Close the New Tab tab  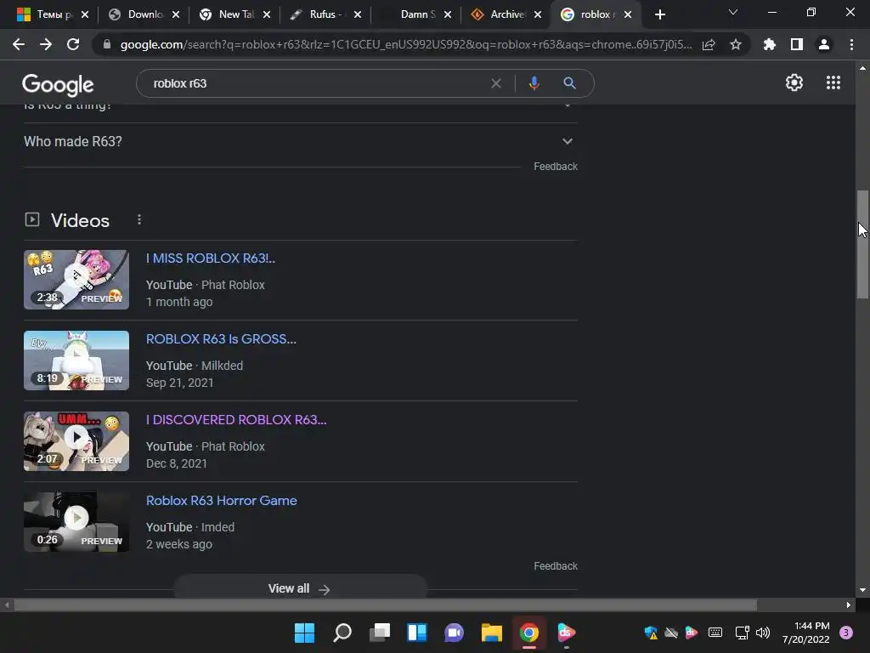pos(267,14)
